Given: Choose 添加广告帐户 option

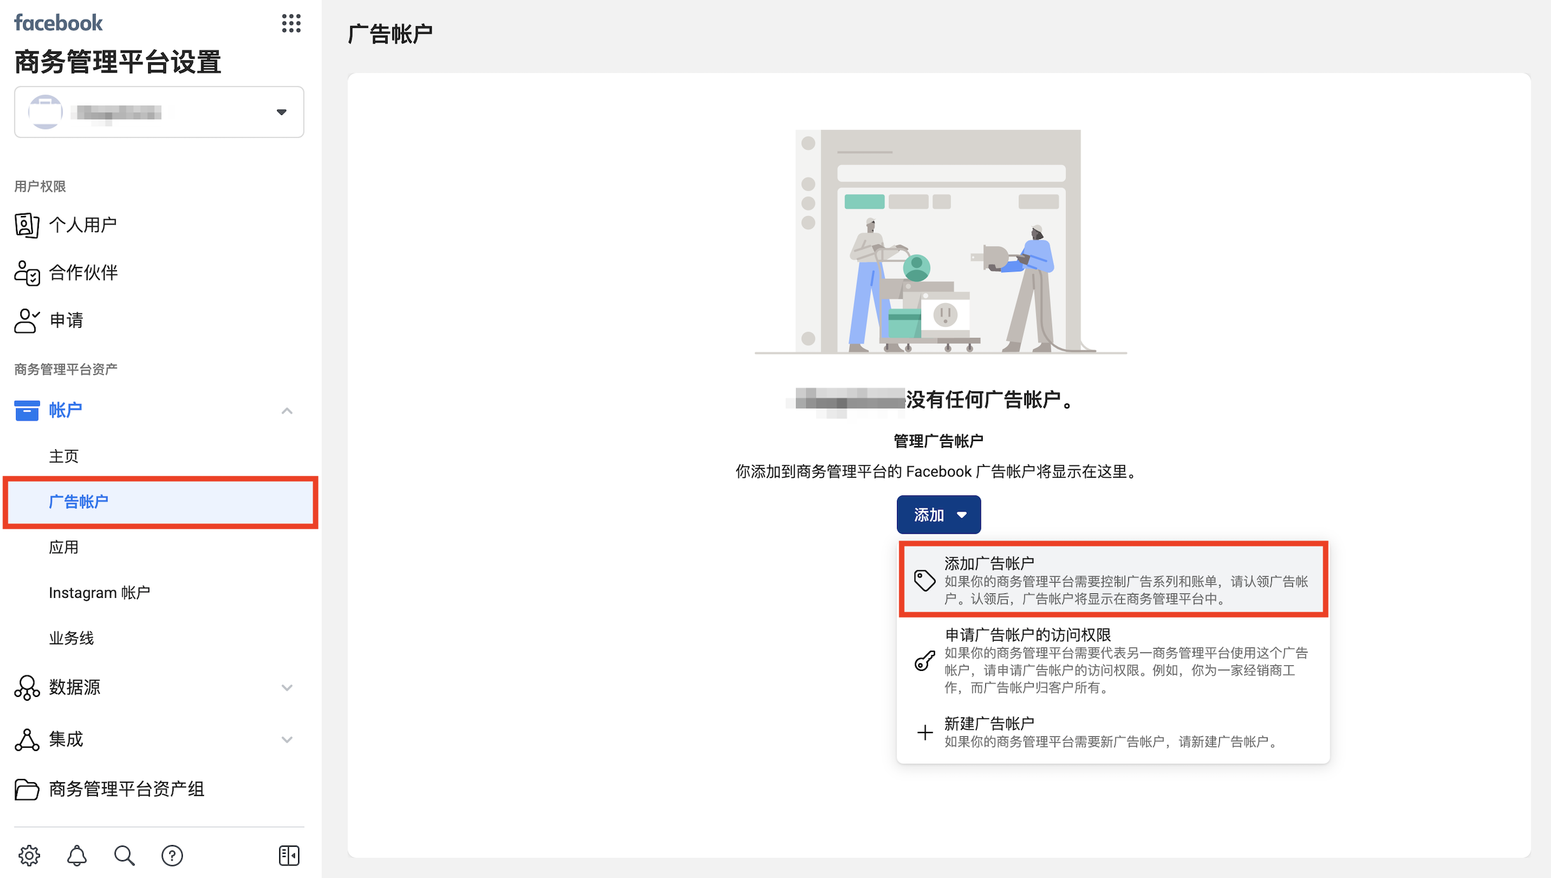Looking at the screenshot, I should 1113,579.
